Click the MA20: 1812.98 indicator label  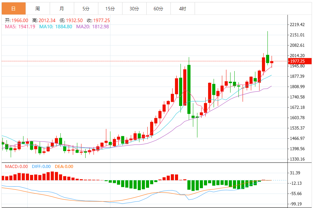[92, 27]
